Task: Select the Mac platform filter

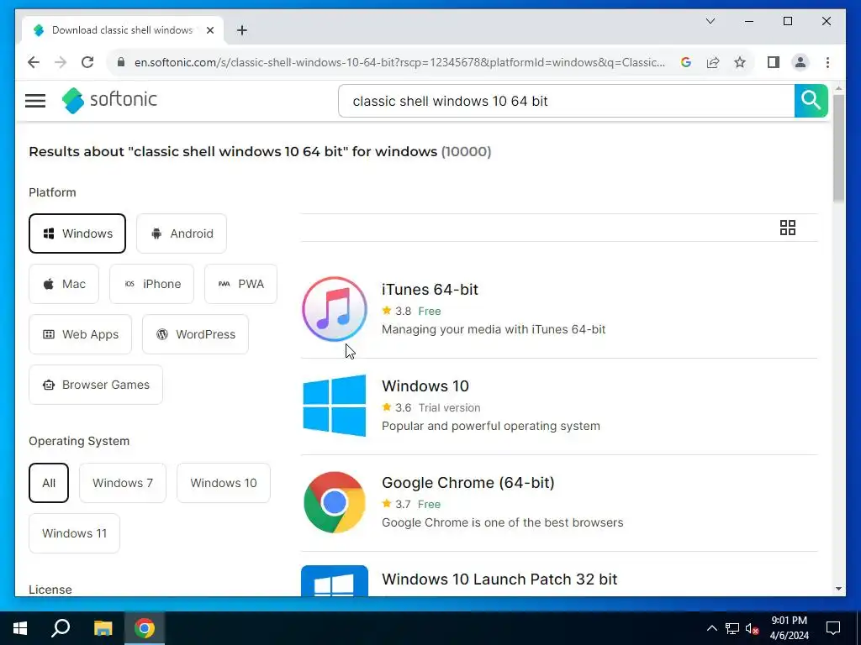Action: (x=64, y=284)
